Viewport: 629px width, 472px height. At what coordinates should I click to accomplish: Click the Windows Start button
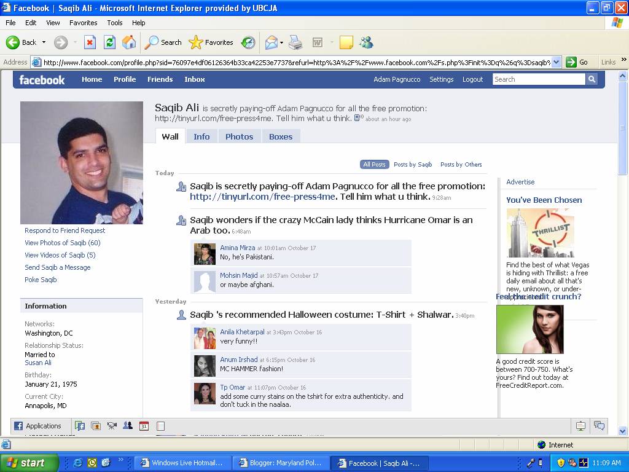[x=29, y=463]
